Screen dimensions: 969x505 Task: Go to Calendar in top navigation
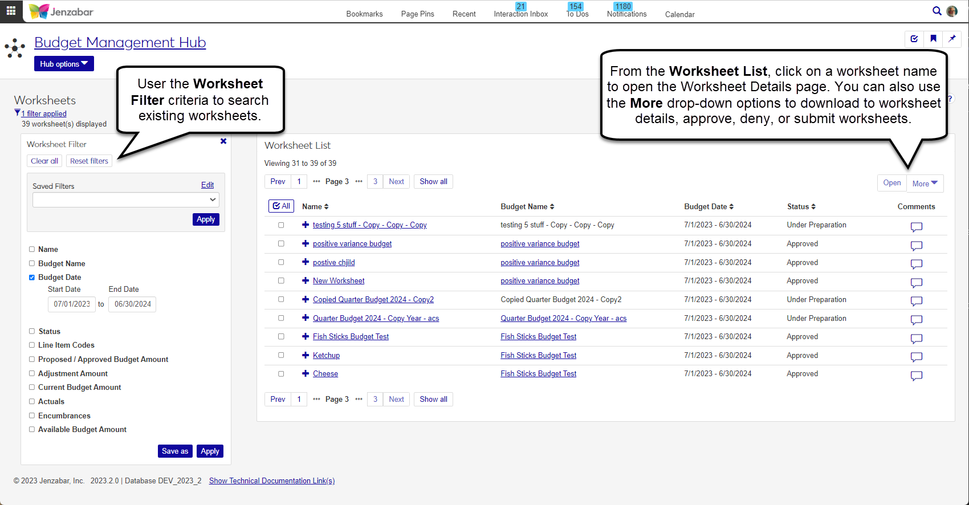point(679,14)
